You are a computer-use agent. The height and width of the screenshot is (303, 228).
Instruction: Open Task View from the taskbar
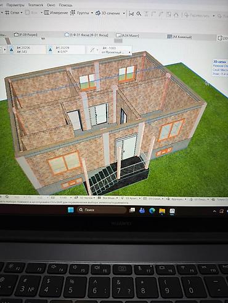pyautogui.click(x=132, y=210)
